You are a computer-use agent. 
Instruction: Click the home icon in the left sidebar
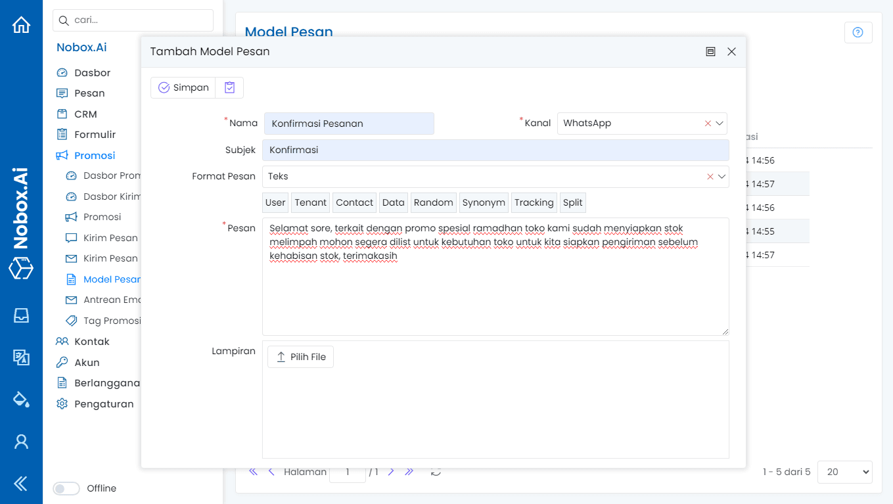coord(21,25)
